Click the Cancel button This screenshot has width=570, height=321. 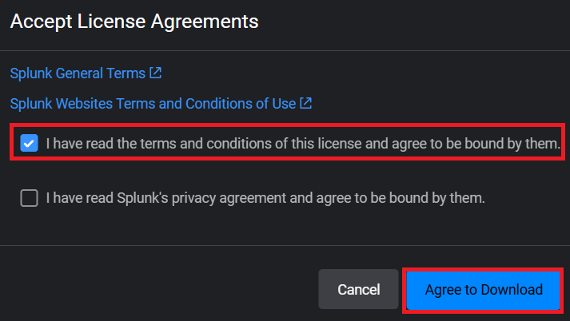point(358,289)
